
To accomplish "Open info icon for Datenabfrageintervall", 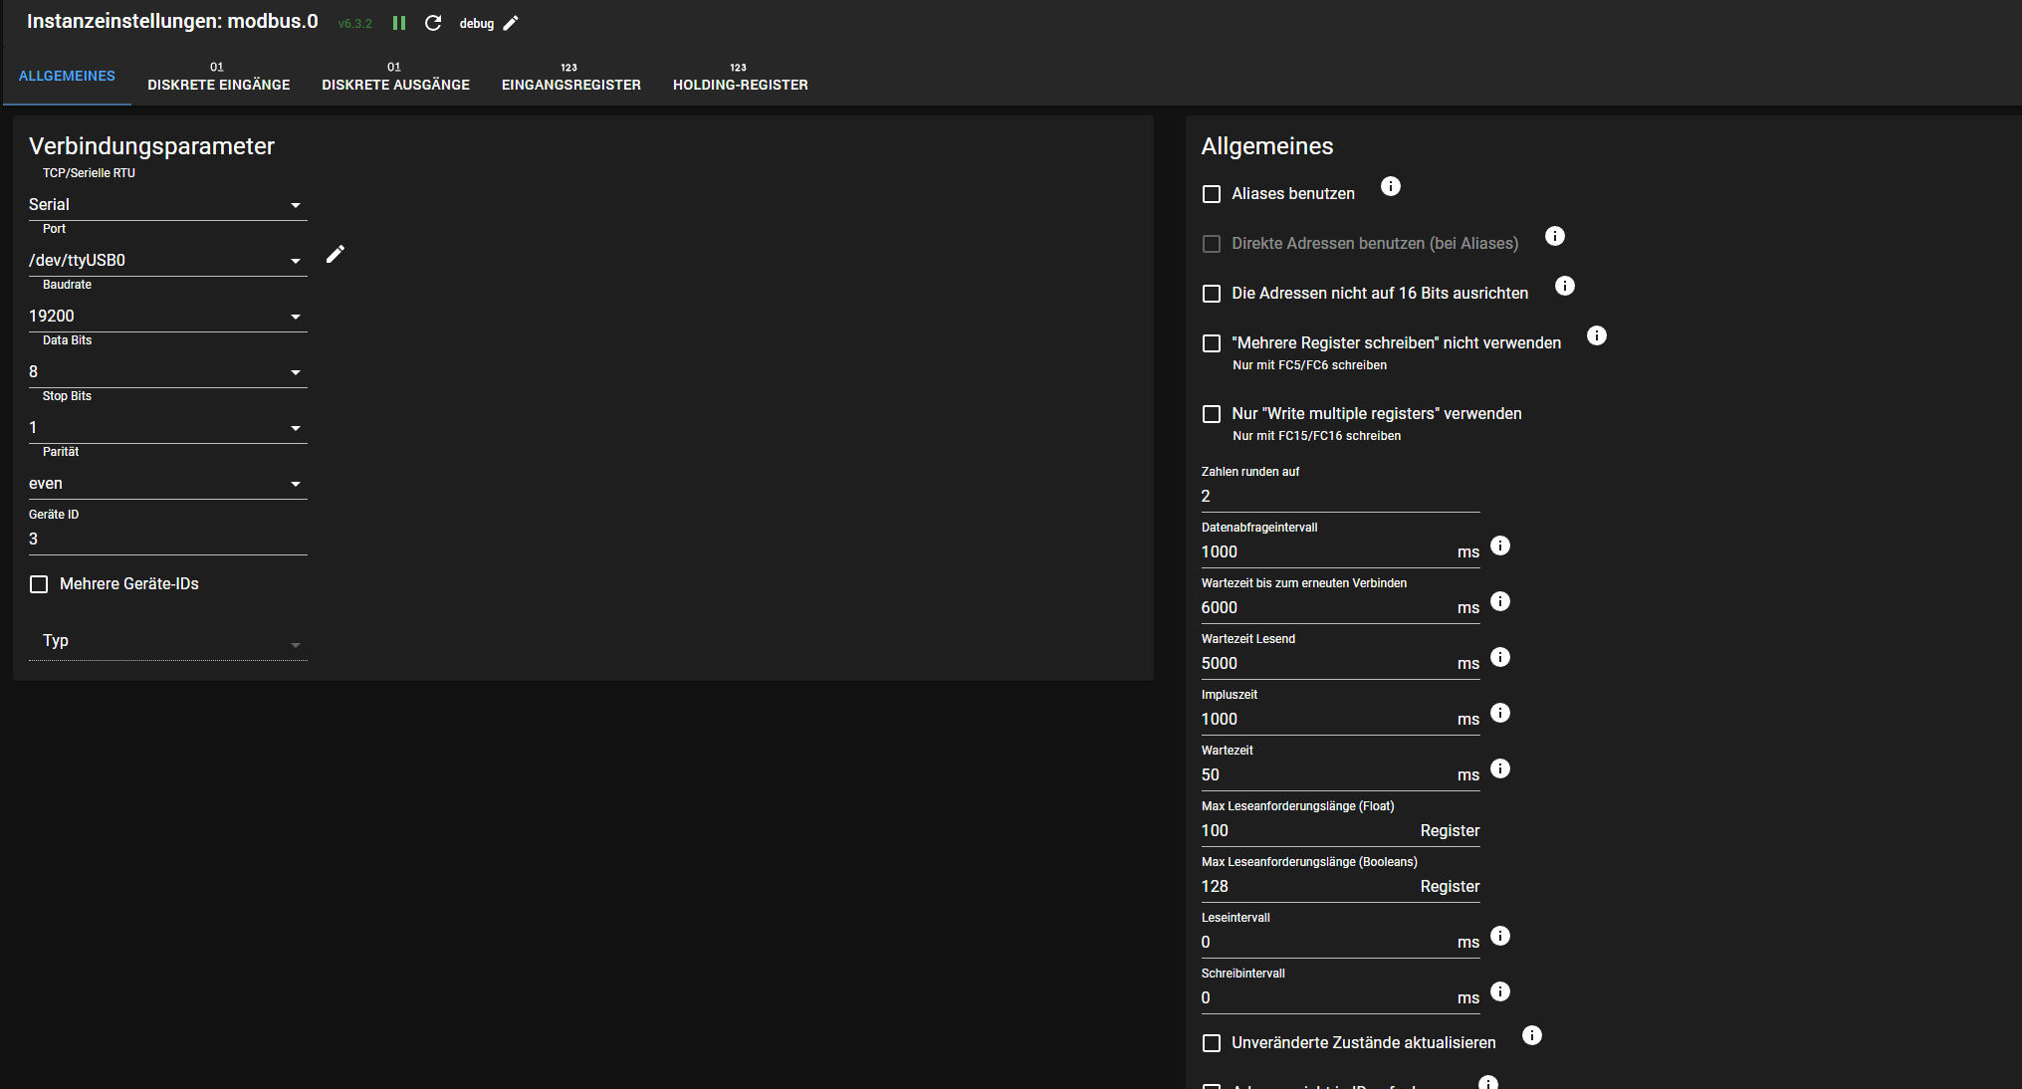I will [x=1500, y=545].
